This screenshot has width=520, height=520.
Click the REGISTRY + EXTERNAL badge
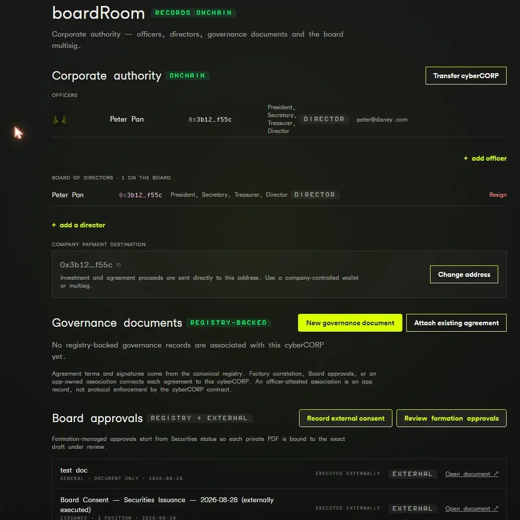click(199, 418)
